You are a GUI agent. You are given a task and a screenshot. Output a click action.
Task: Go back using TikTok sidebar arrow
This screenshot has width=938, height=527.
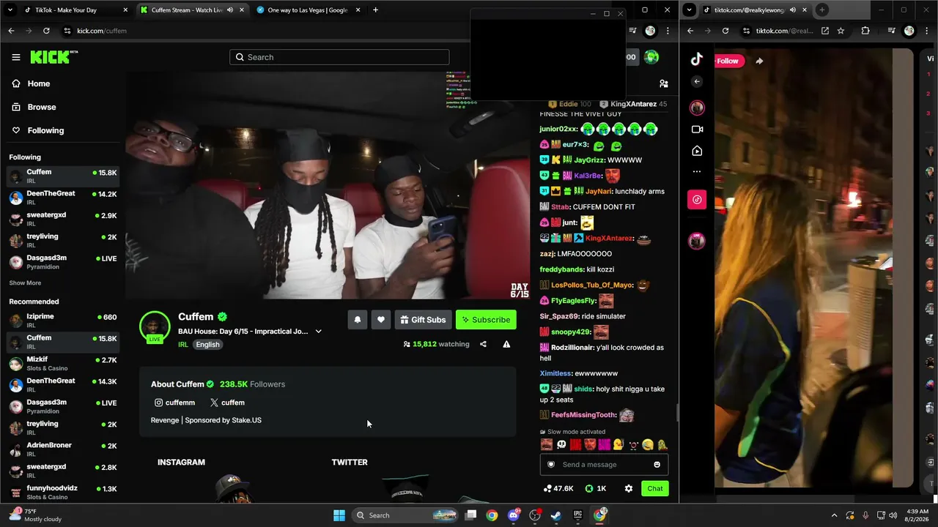coord(697,82)
